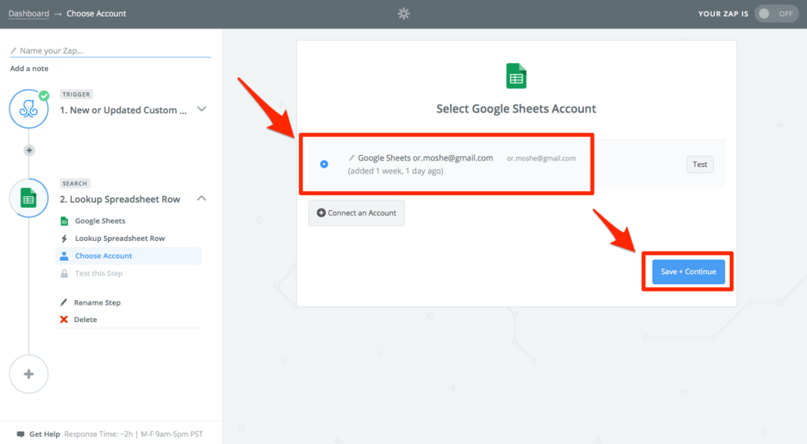This screenshot has height=444, width=807.
Task: Add a step between trigger and search
Action: coord(29,150)
